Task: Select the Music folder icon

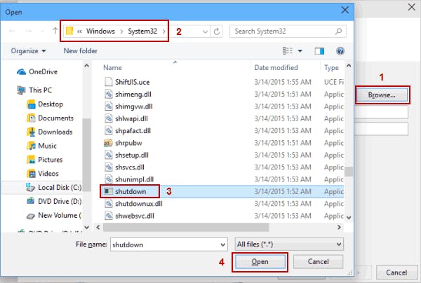Action: [29, 145]
